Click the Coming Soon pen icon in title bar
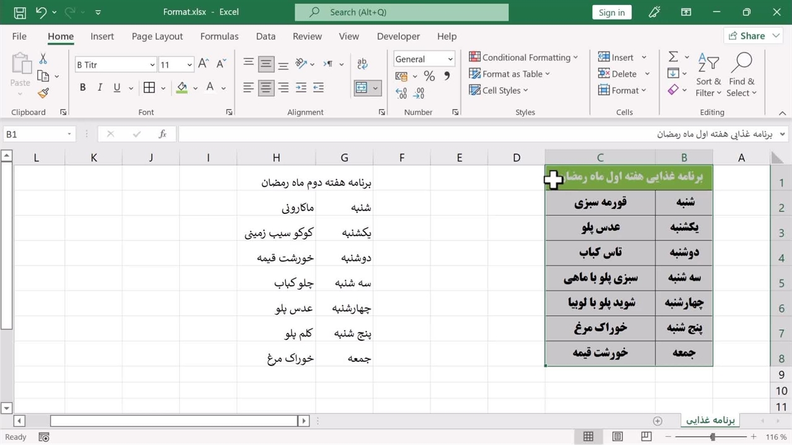792x445 pixels. click(654, 12)
